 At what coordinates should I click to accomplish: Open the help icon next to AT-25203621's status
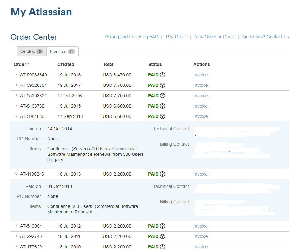click(x=162, y=96)
